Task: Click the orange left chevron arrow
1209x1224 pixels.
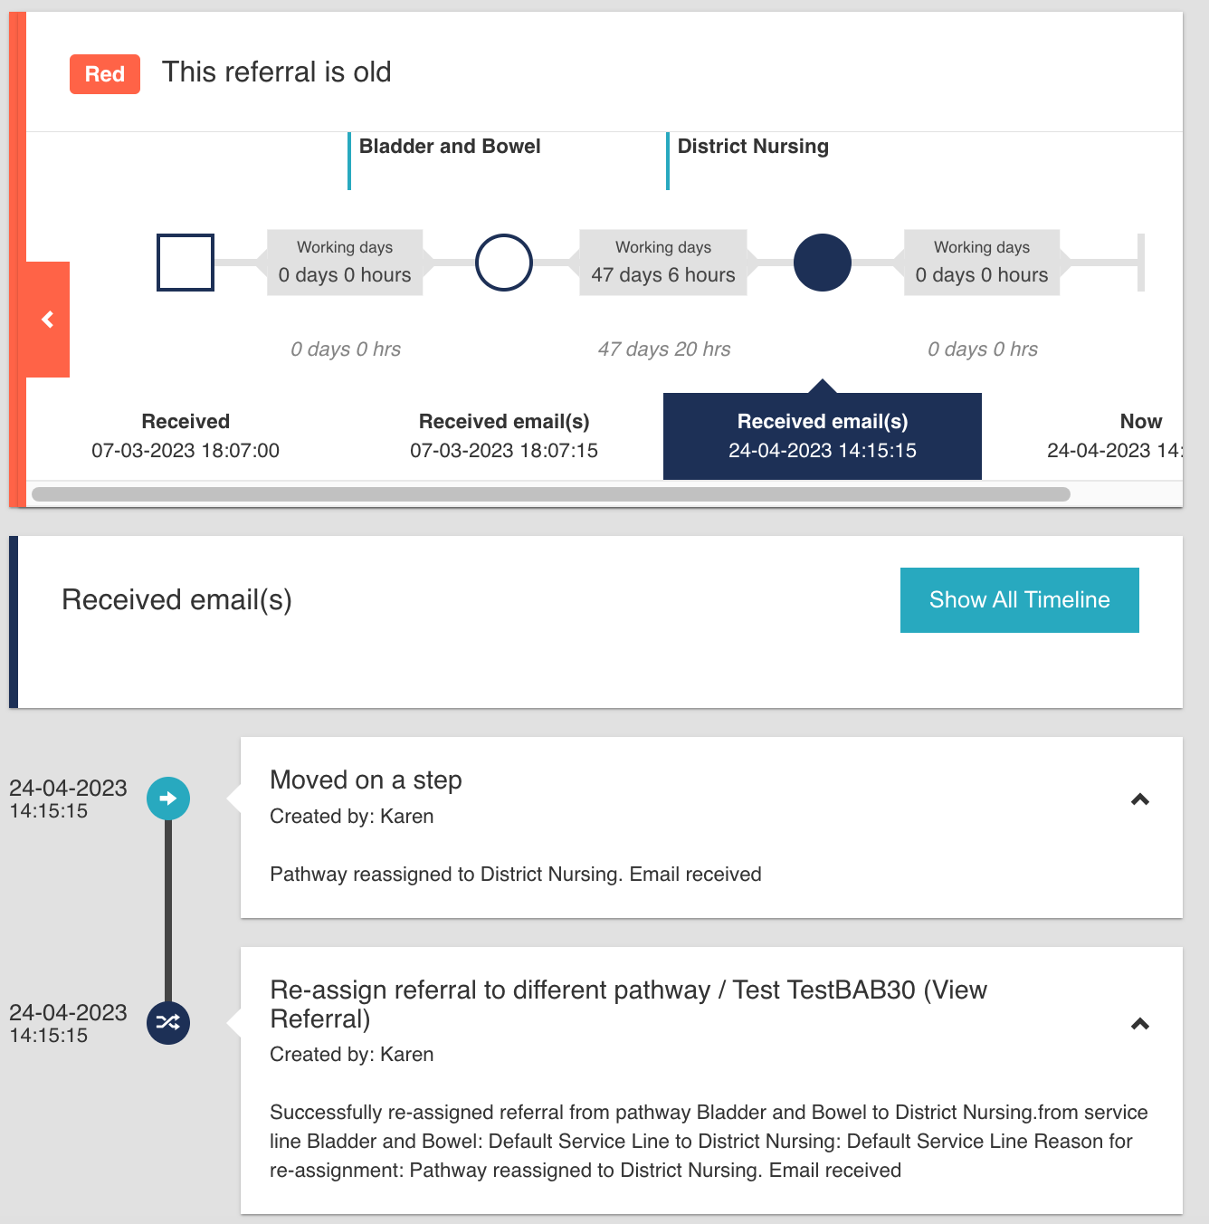Action: [48, 320]
